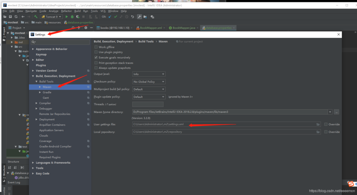Open Settings via the wrench toolbar icon
Screen dimensions: 357x195
(140, 17)
